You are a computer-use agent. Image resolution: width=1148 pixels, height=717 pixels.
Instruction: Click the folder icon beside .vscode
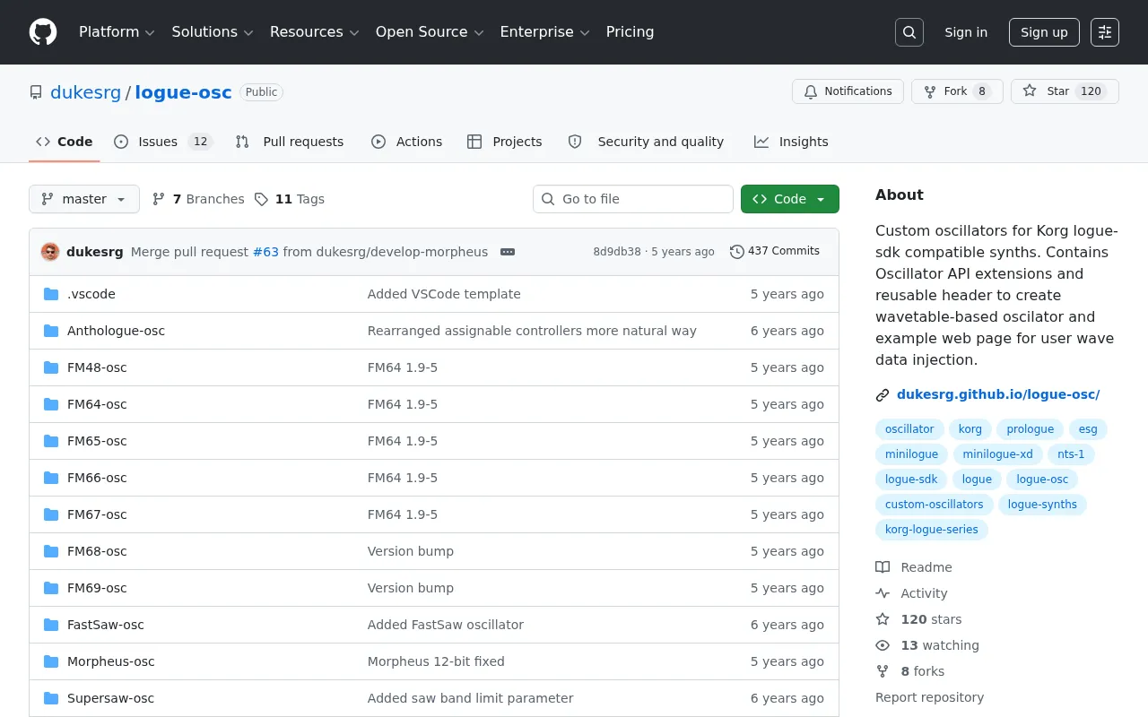click(x=51, y=294)
